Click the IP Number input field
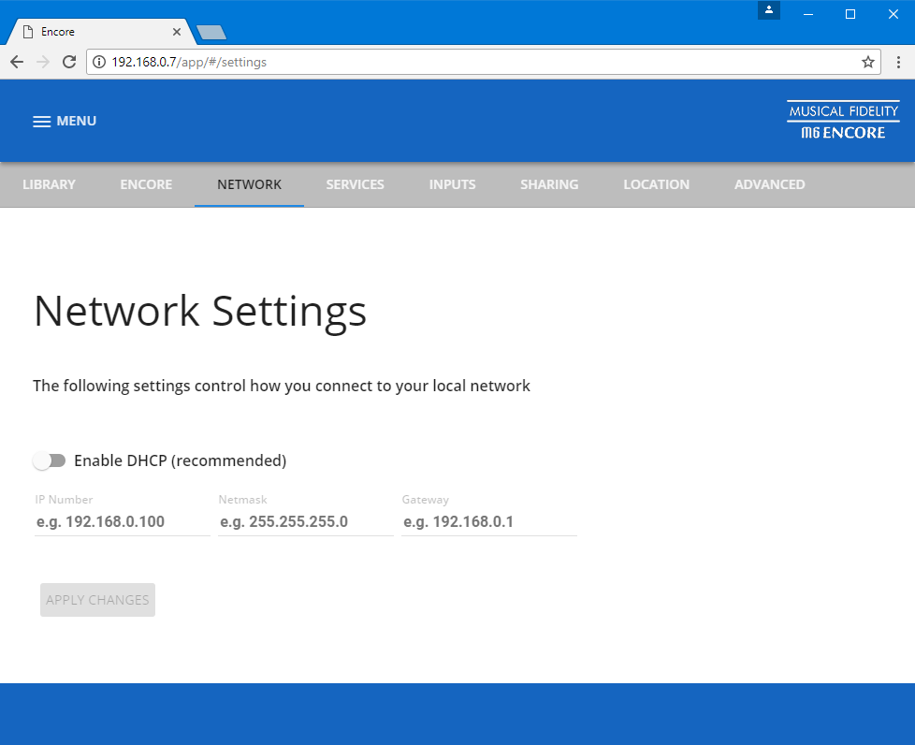The height and width of the screenshot is (745, 915). (122, 522)
